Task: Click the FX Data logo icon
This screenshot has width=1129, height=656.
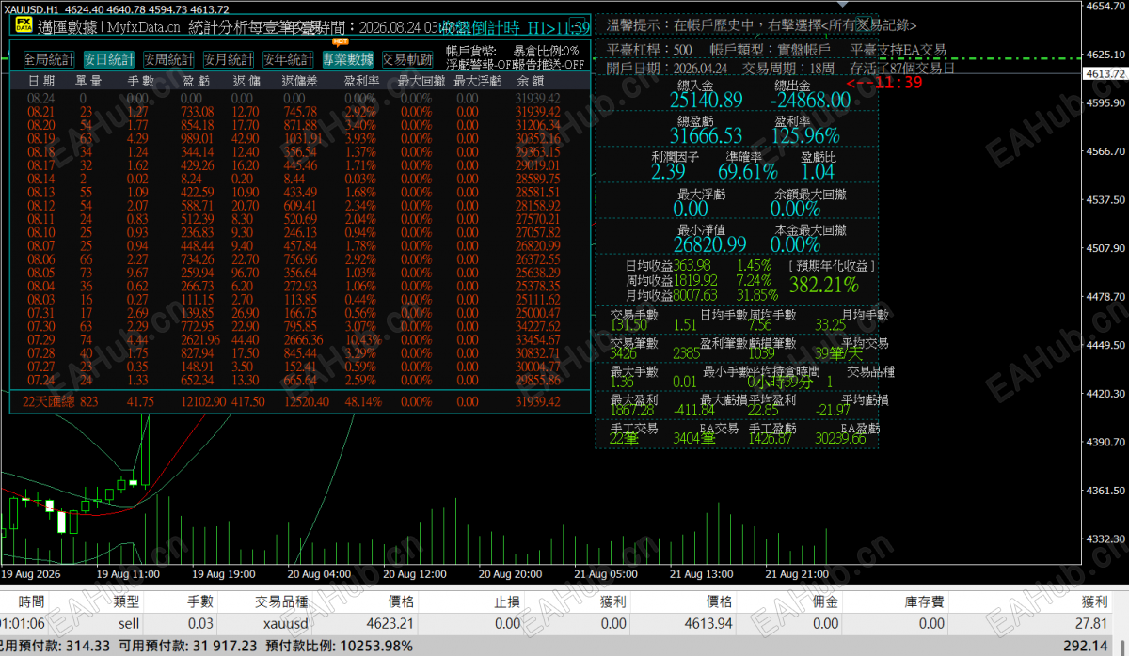Action: click(x=23, y=27)
